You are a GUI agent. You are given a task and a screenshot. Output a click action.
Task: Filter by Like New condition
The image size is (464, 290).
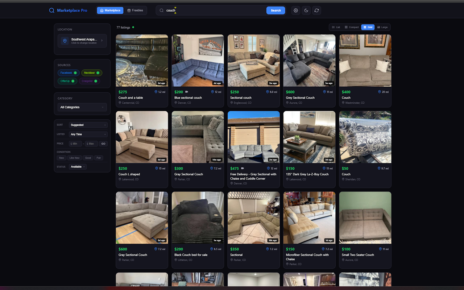[75, 158]
